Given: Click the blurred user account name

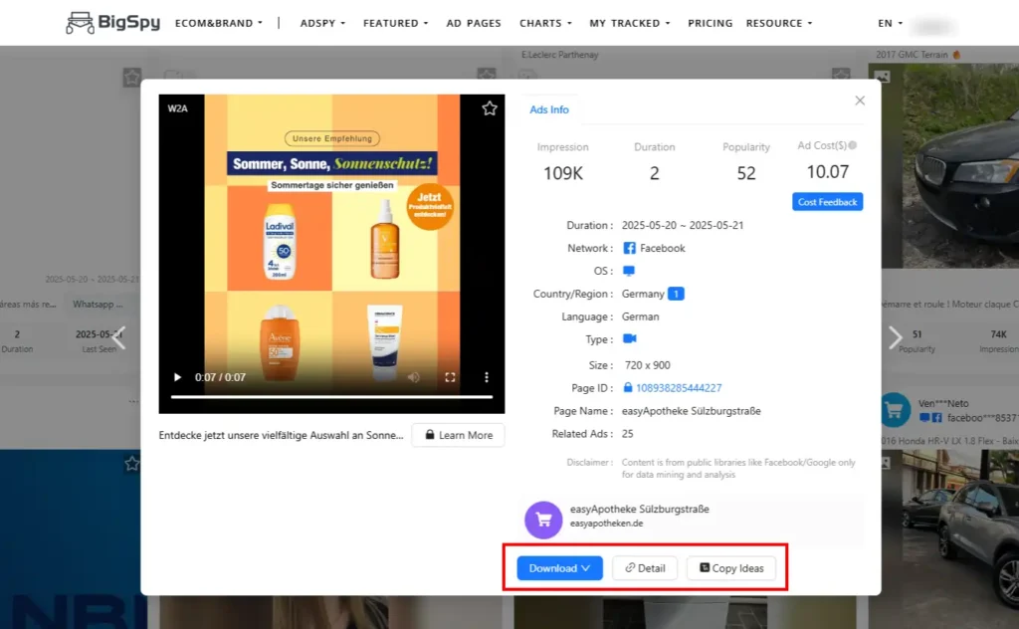Looking at the screenshot, I should [931, 26].
